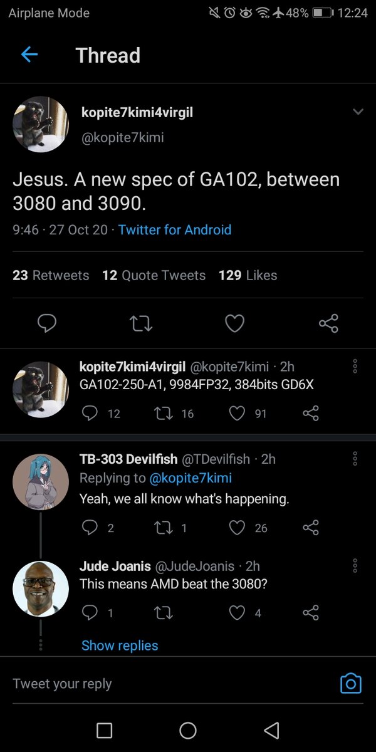The width and height of the screenshot is (376, 752).
Task: Open the camera icon in reply bar
Action: click(350, 683)
